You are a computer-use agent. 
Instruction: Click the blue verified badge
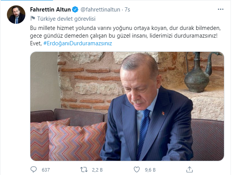tap(75, 10)
